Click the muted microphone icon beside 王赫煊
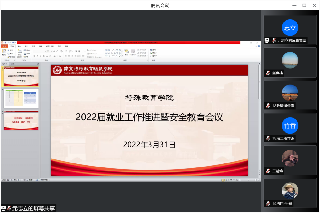This screenshot has width=320, height=213. point(269,171)
